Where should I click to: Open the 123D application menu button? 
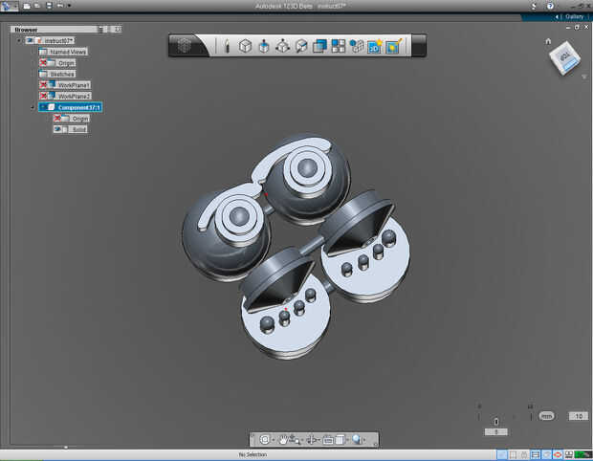(x=9, y=6)
